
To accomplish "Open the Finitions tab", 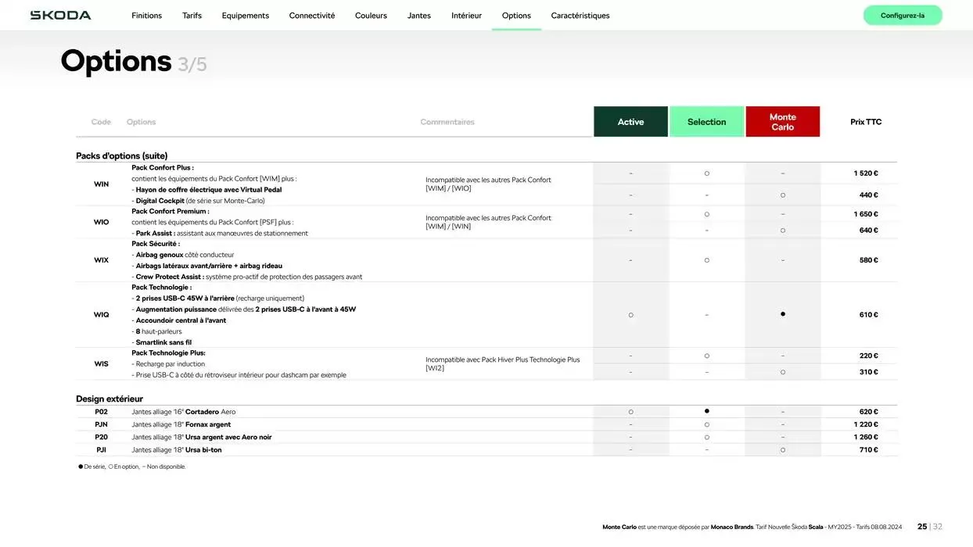I will click(146, 16).
